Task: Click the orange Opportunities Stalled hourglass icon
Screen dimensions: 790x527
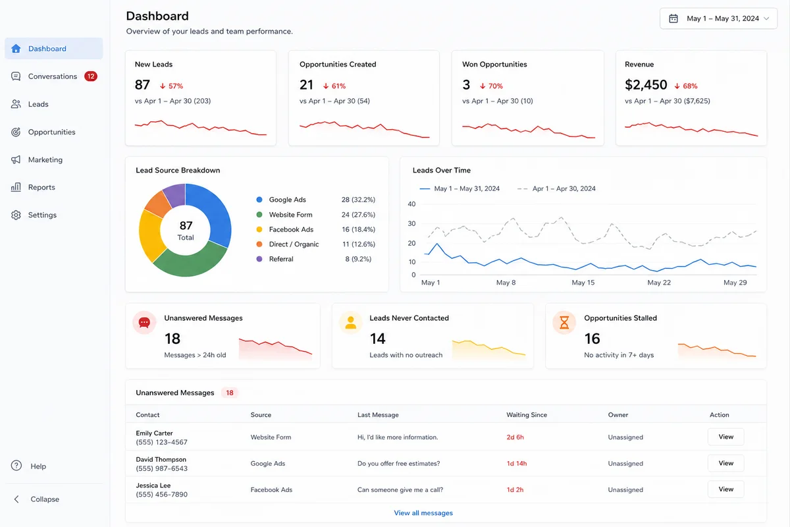Action: coord(564,323)
